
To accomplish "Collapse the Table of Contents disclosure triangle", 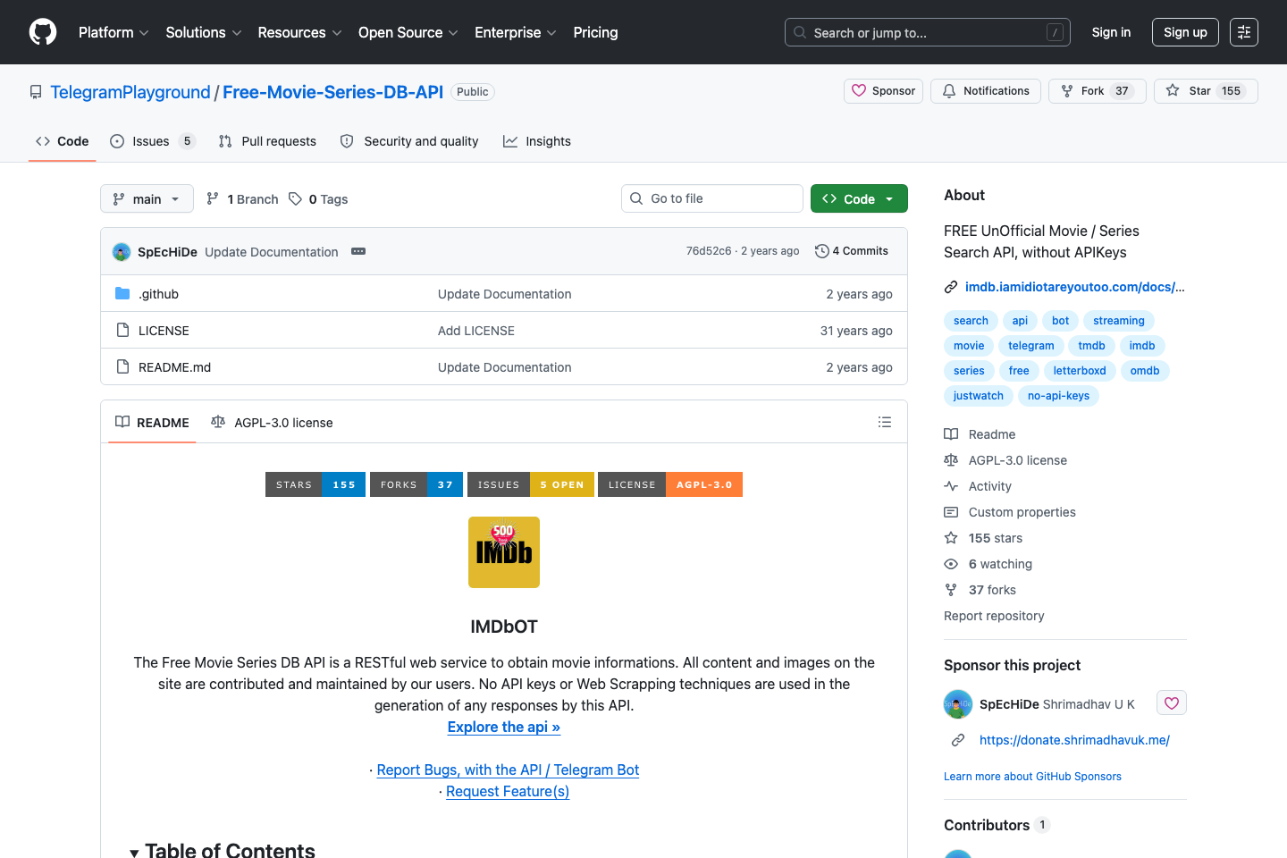I will (135, 849).
